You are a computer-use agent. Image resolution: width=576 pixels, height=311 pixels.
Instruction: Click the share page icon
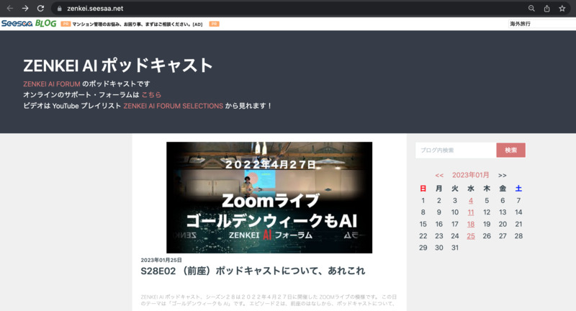click(546, 9)
